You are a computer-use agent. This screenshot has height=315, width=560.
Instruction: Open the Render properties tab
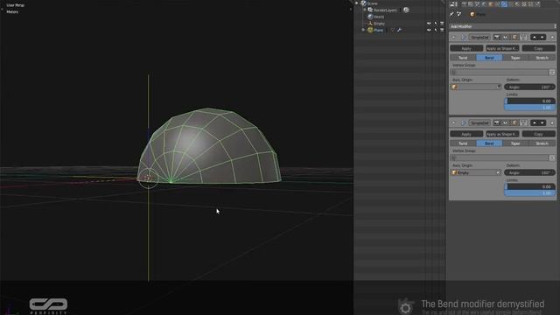point(464,3)
